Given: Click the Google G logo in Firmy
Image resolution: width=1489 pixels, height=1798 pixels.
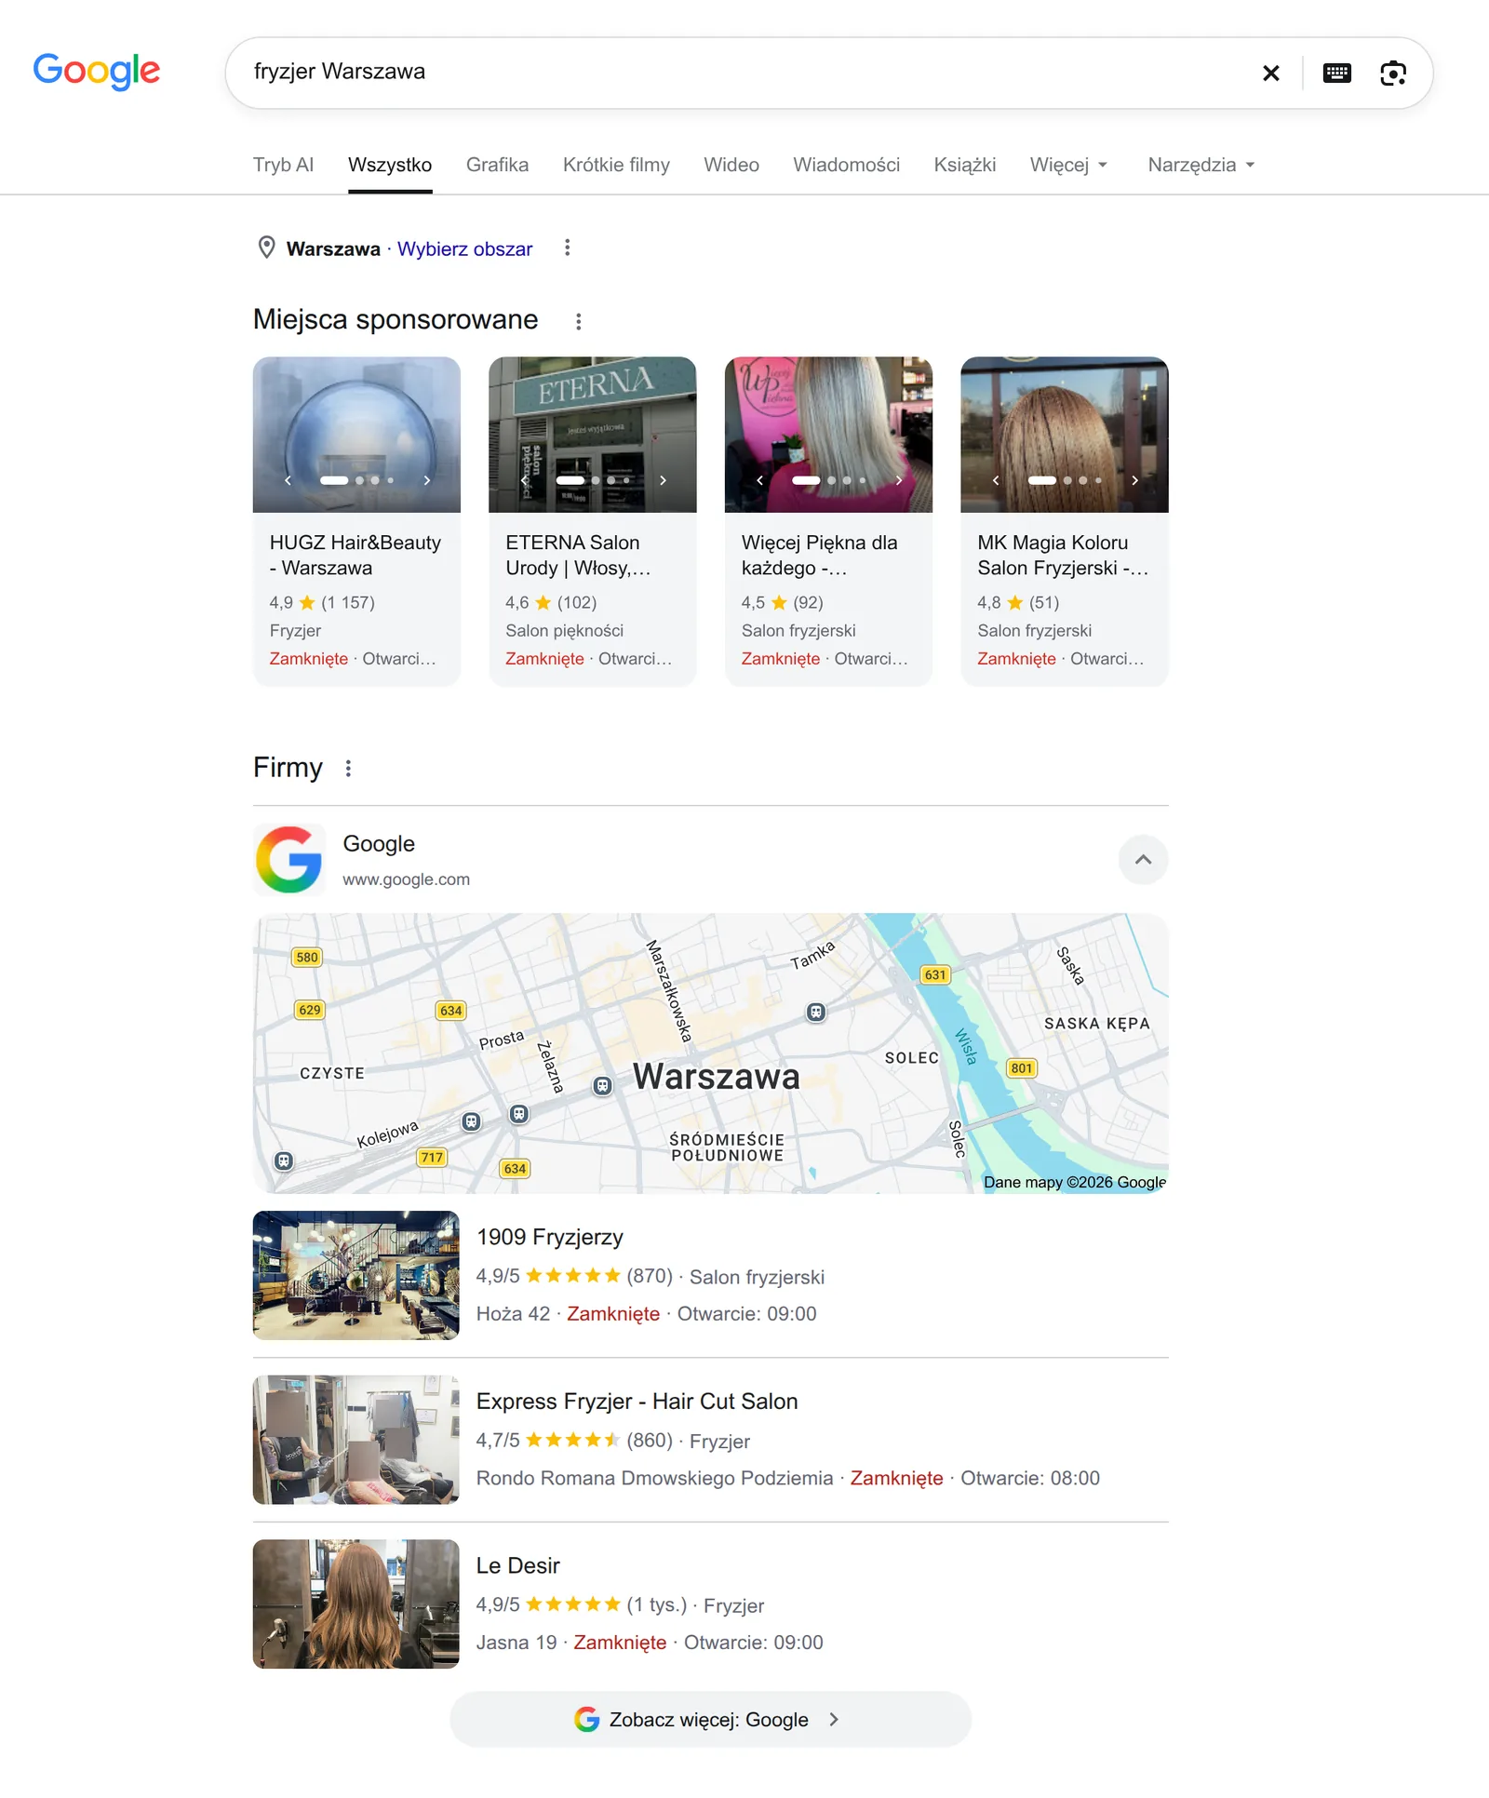Looking at the screenshot, I should (289, 859).
